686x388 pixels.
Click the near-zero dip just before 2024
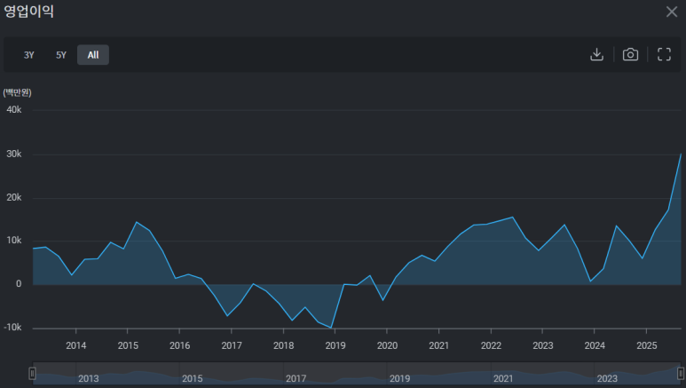[x=590, y=281]
